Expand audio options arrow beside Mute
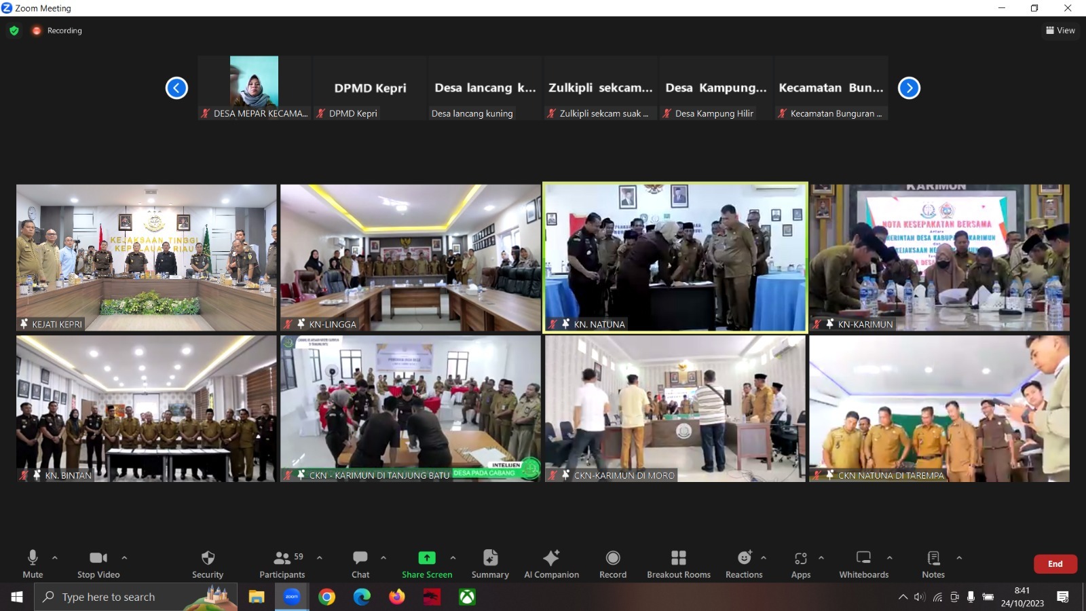 (55, 558)
